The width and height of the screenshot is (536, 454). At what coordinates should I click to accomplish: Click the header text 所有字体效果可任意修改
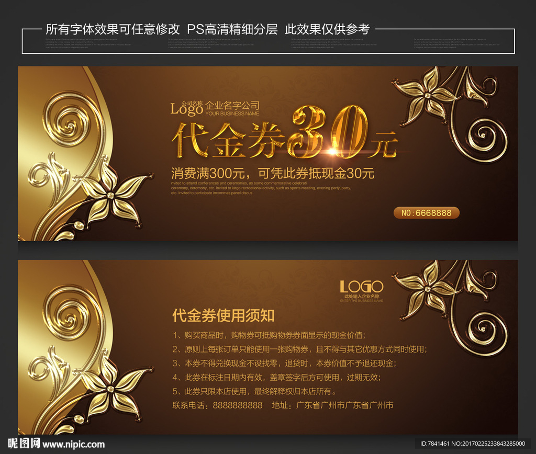[113, 29]
